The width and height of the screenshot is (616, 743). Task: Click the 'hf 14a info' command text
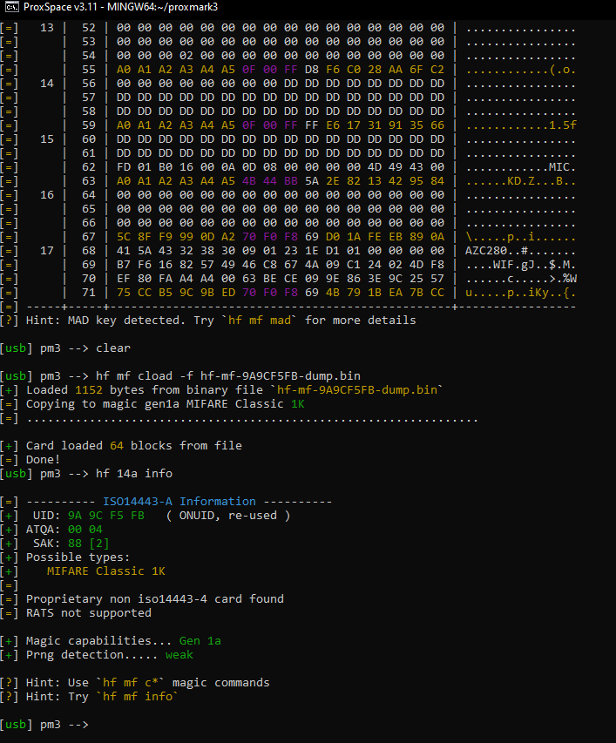coord(134,474)
